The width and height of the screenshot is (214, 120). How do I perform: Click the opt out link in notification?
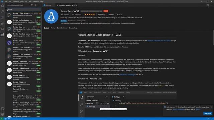click(x=198, y=110)
